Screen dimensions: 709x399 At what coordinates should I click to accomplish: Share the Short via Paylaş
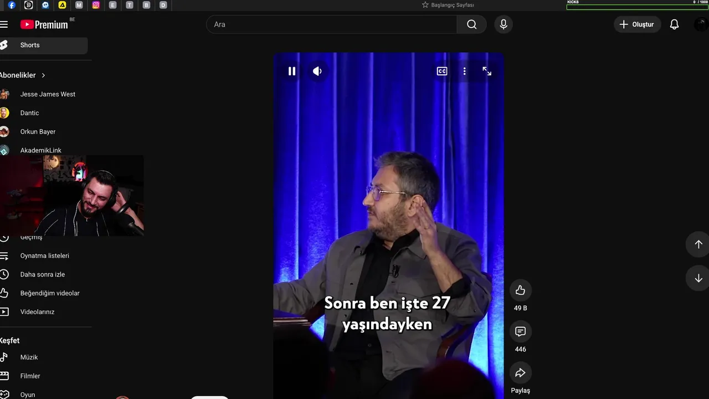click(520, 373)
